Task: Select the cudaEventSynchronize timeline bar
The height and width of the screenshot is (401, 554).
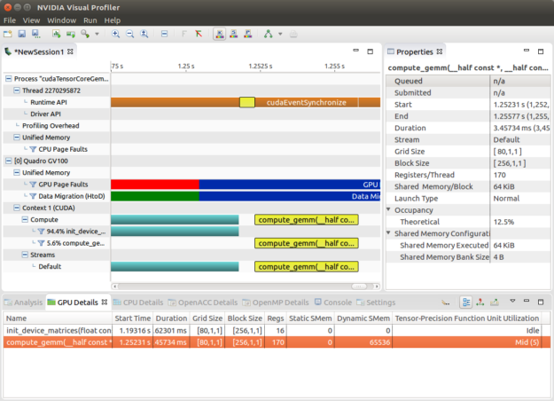Action: tap(307, 103)
